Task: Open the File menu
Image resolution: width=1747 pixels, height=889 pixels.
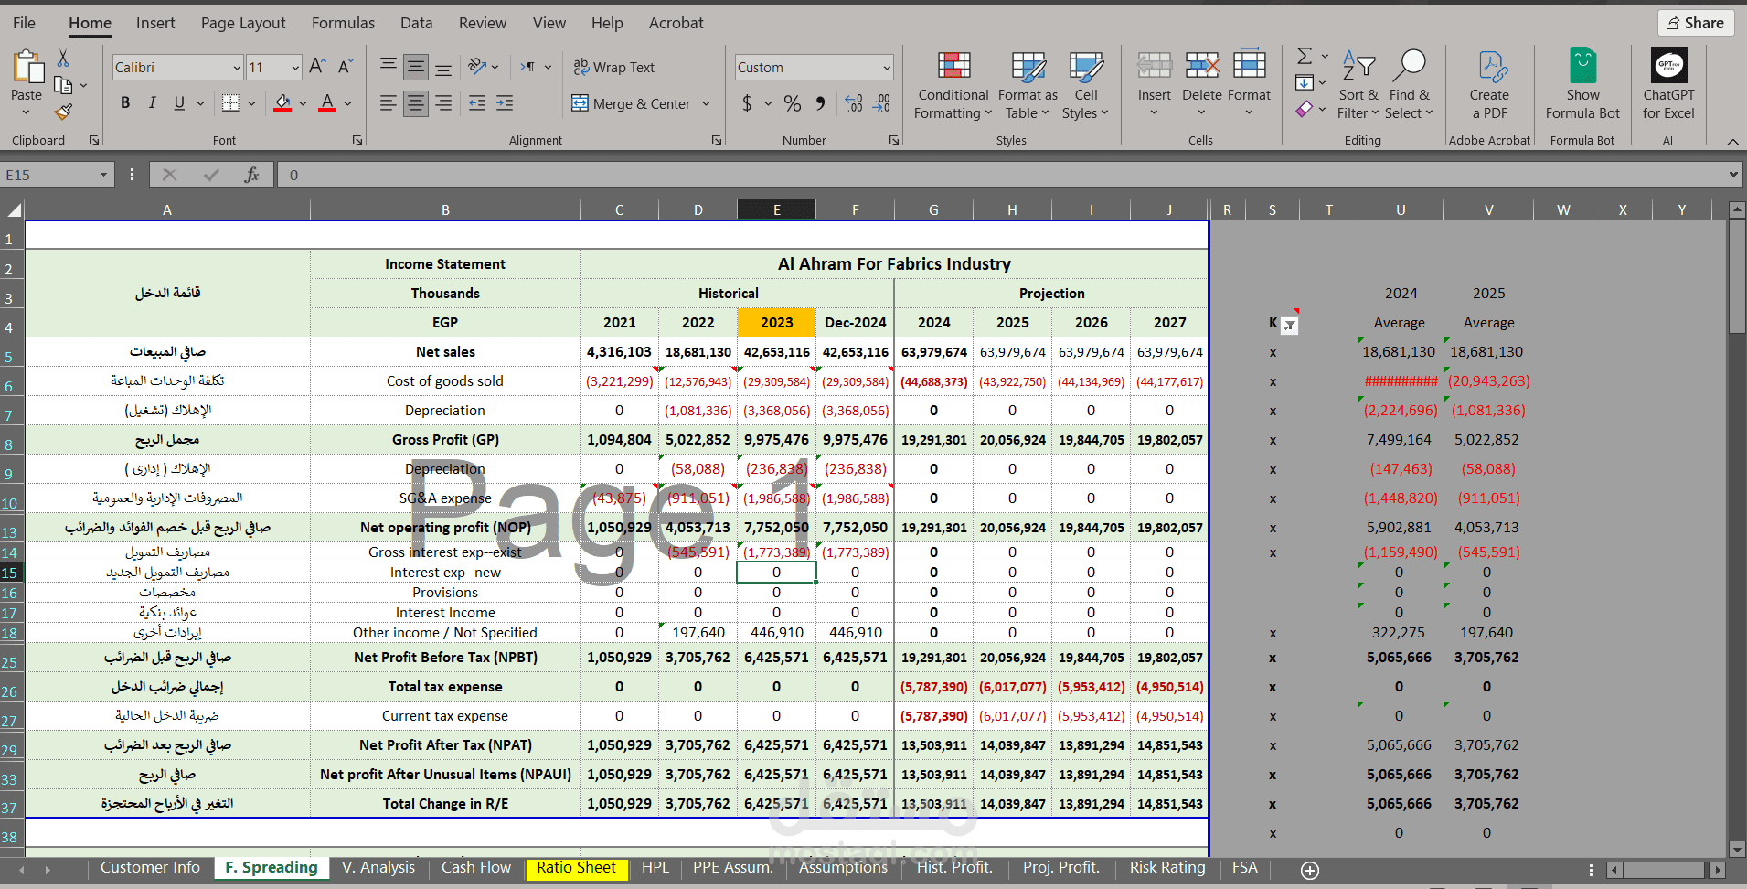Action: pos(25,23)
